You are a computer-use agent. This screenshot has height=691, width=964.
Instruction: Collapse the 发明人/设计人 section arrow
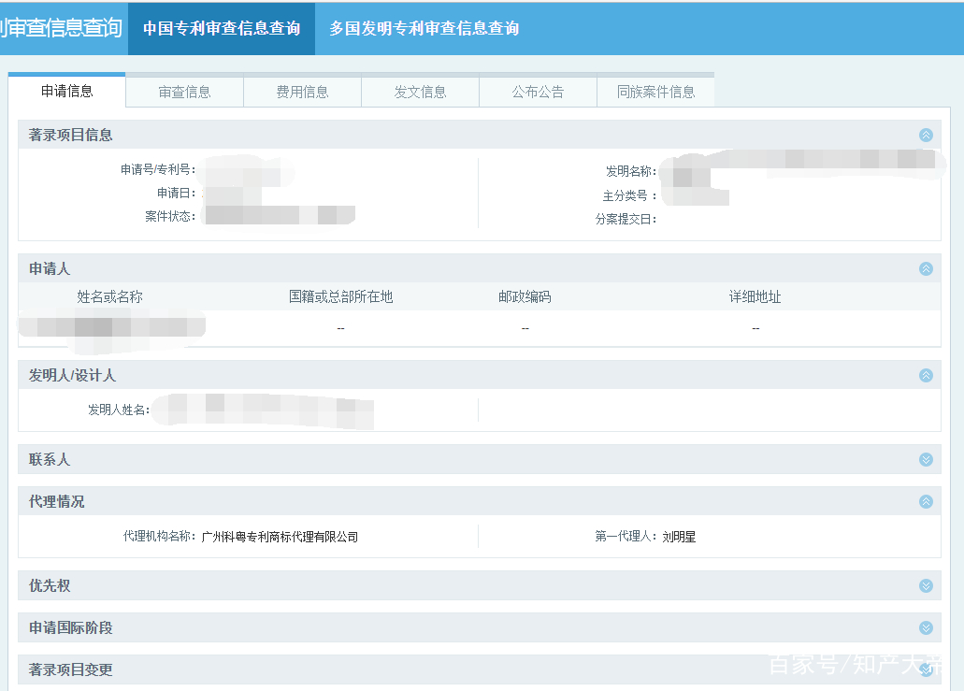[926, 376]
